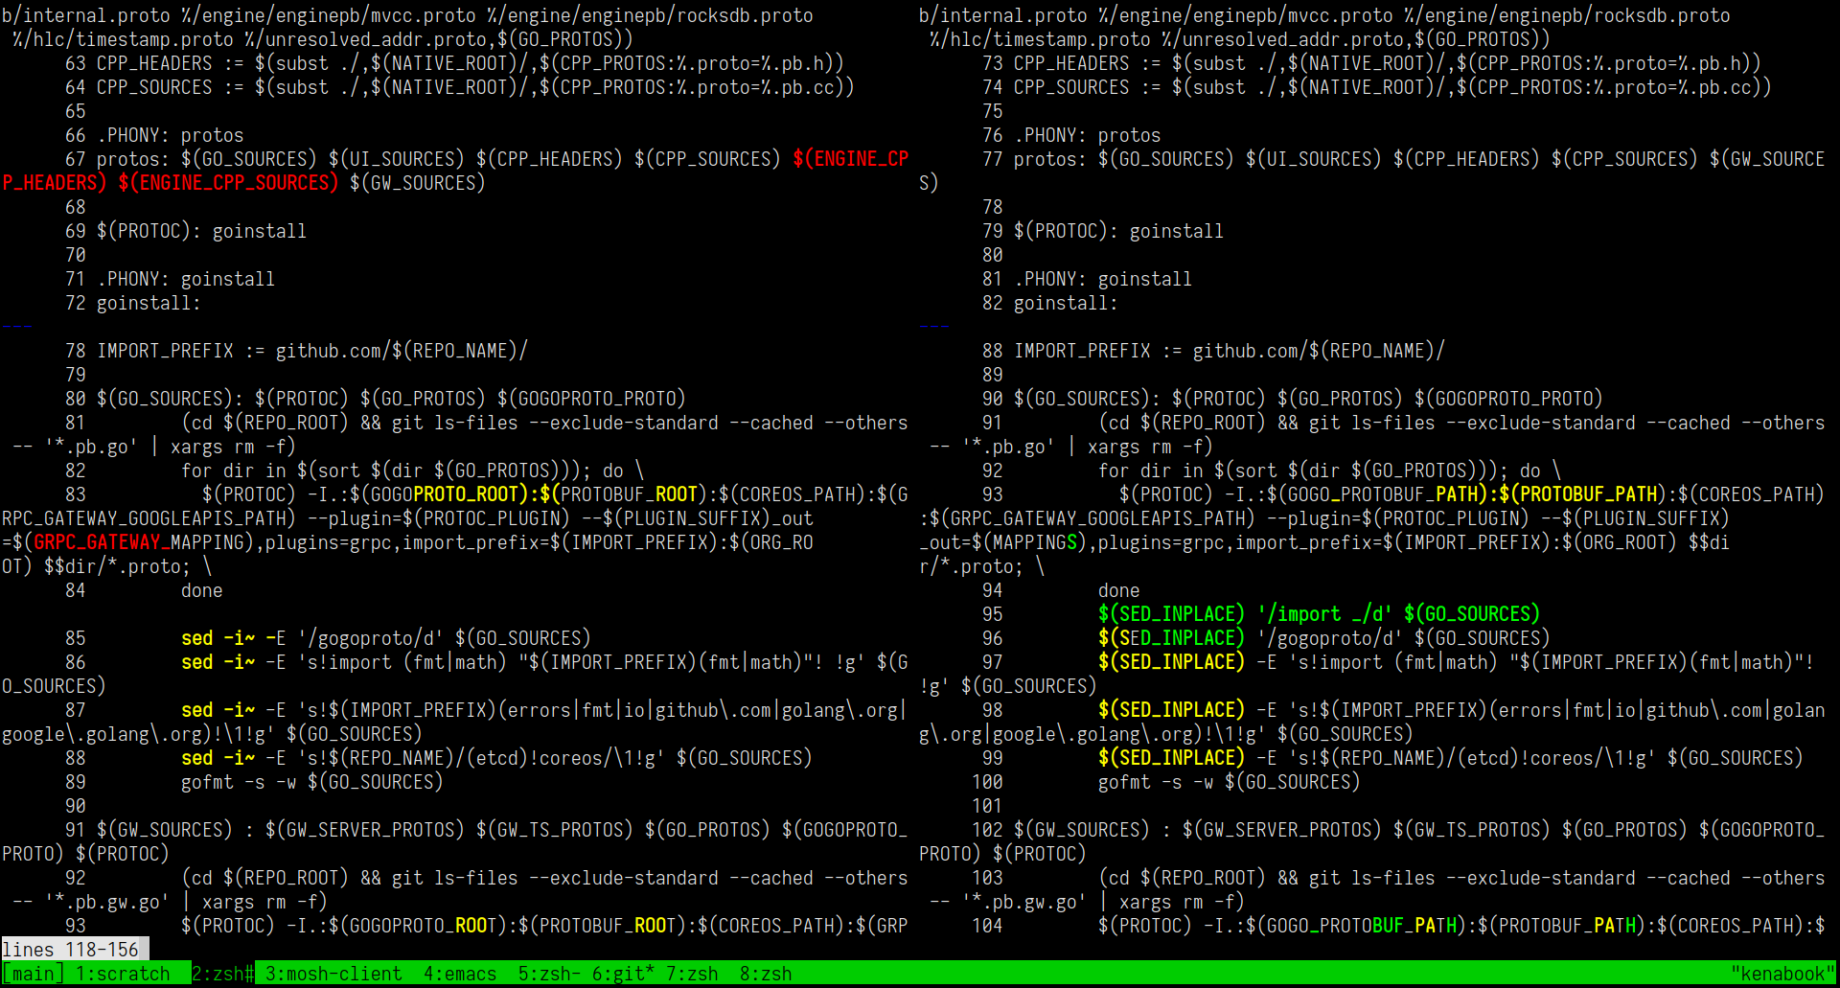Click the [main] session name indicator
The height and width of the screenshot is (988, 1840).
(x=32, y=973)
